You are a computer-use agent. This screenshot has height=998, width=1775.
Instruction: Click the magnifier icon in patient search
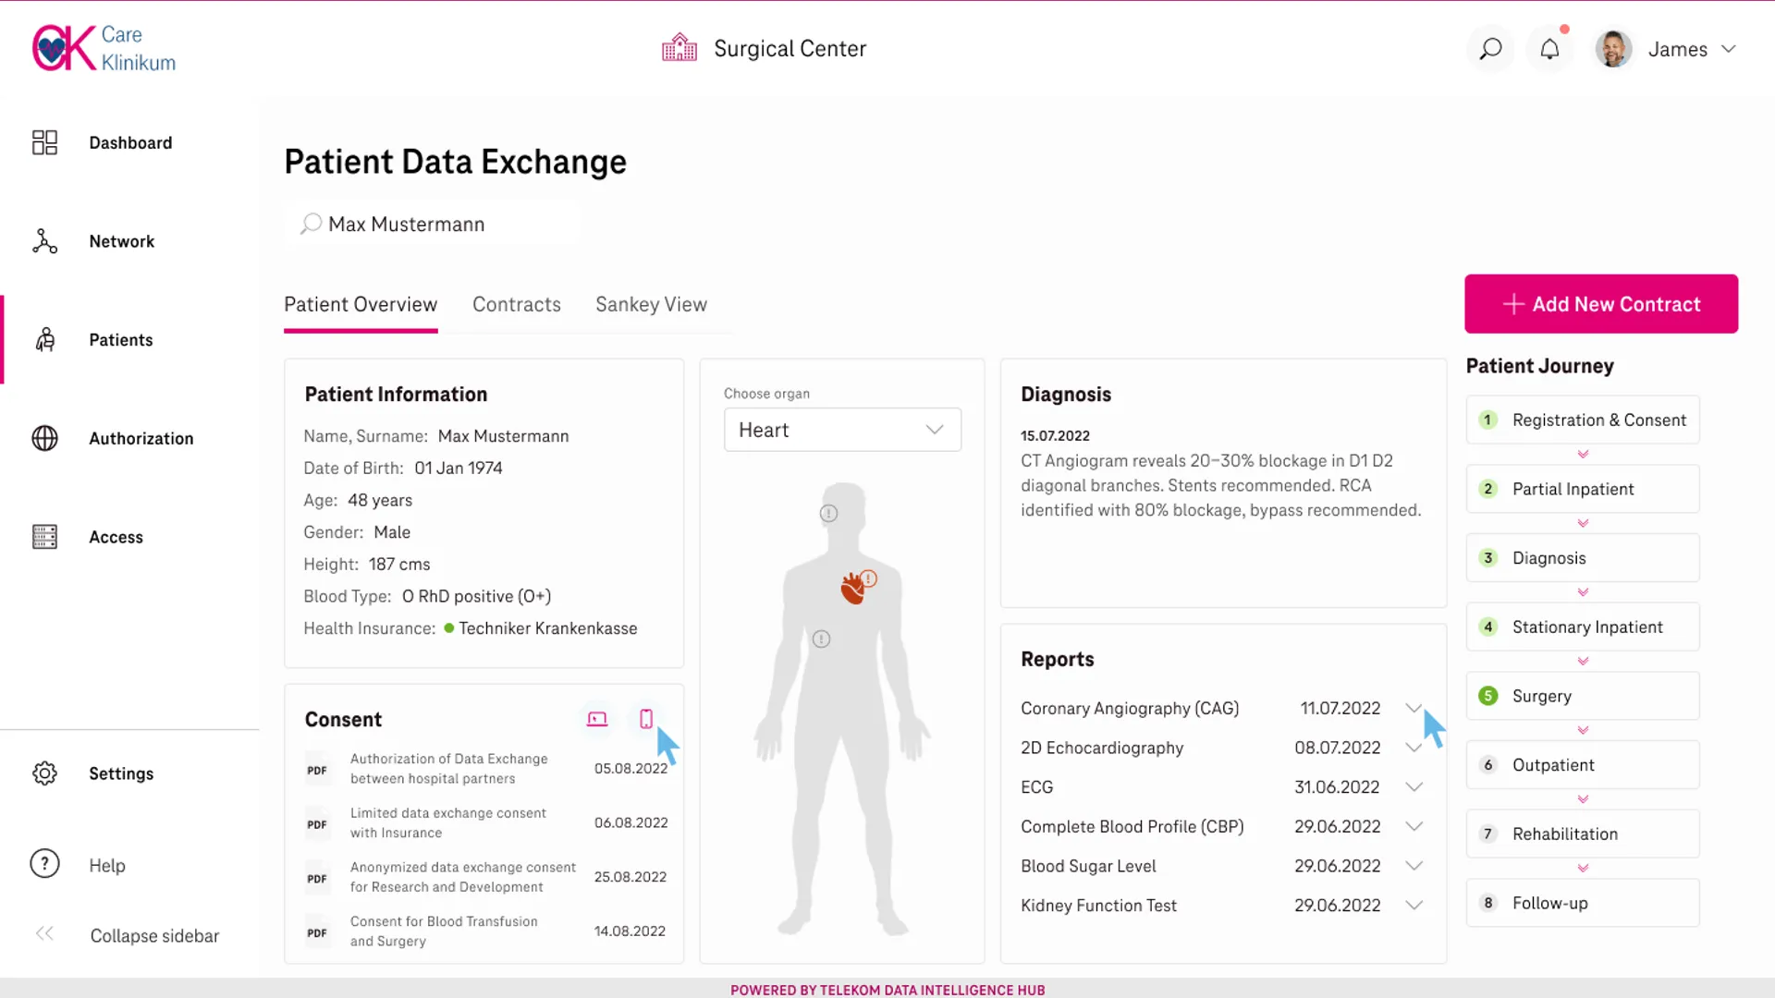tap(311, 224)
